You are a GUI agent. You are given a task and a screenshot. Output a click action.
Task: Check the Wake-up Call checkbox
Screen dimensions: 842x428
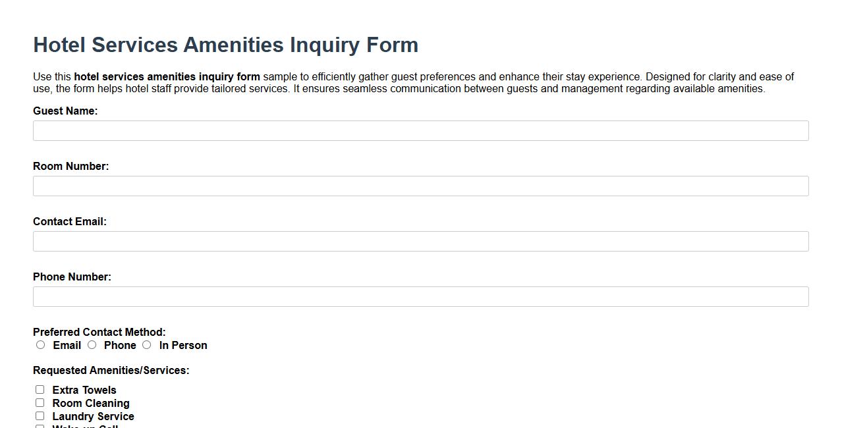pos(40,427)
